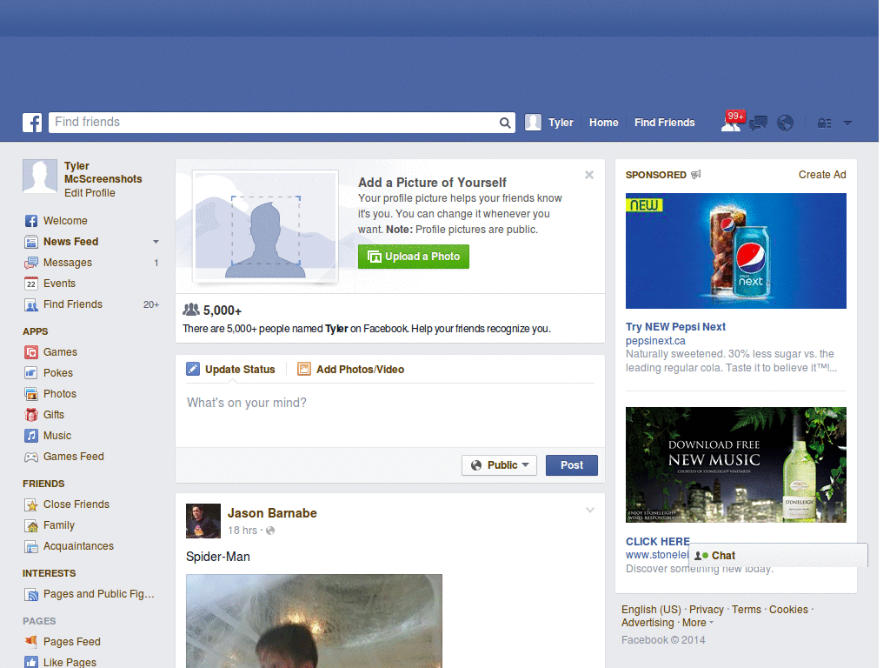Click the Photos app icon
This screenshot has height=668, width=890.
tap(31, 394)
